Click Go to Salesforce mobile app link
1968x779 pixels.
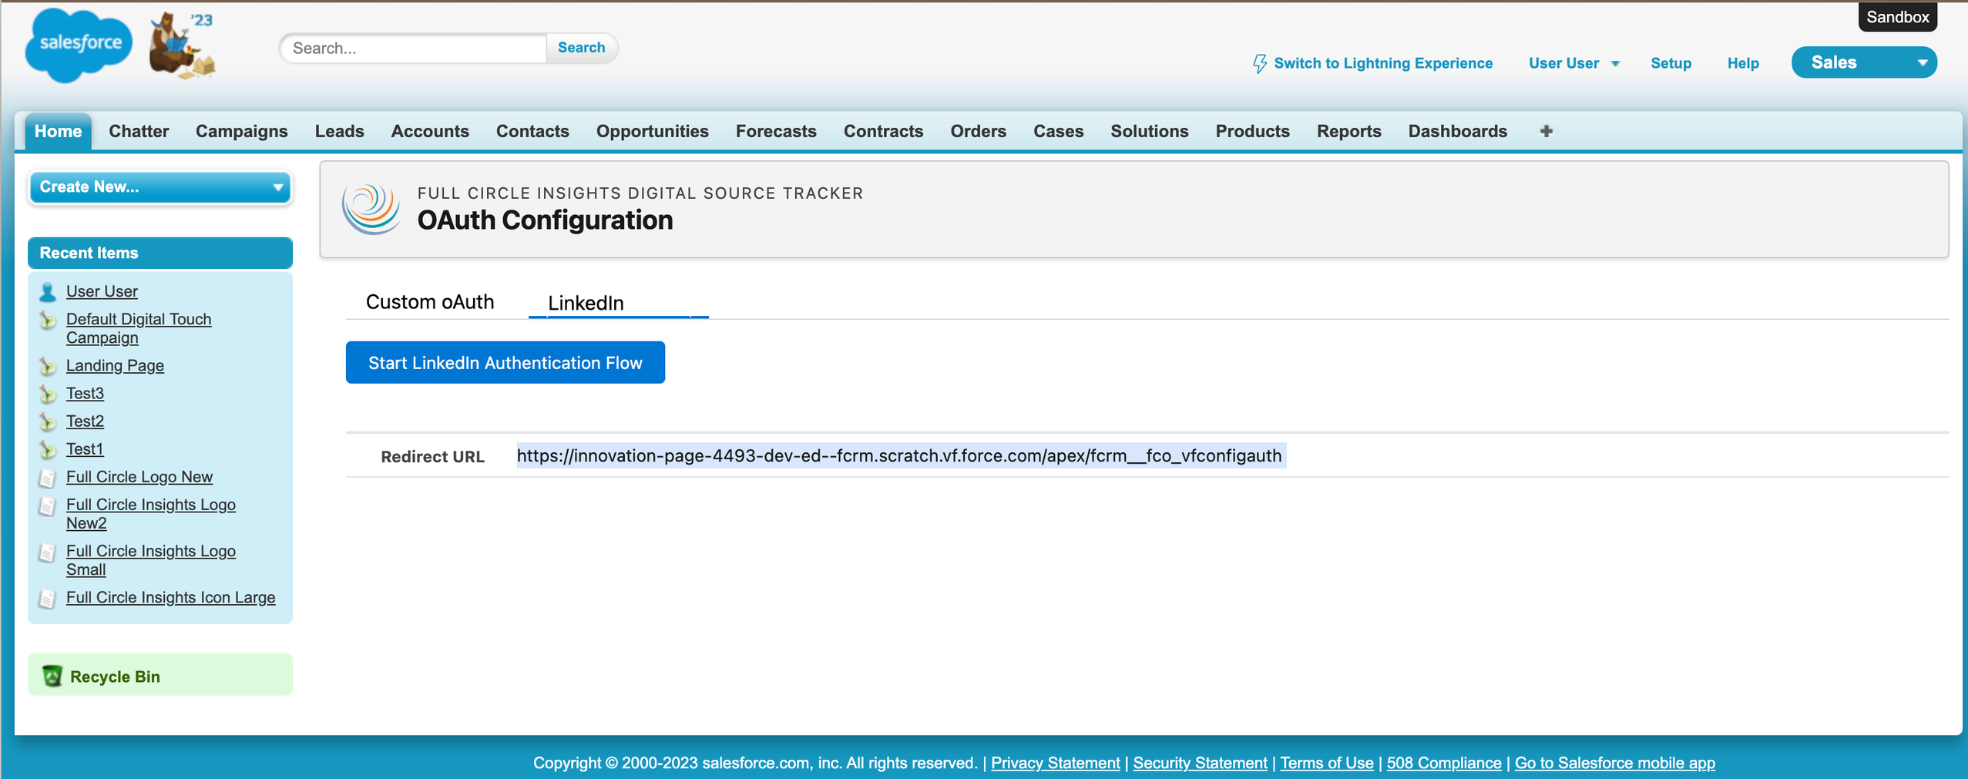pyautogui.click(x=1614, y=763)
